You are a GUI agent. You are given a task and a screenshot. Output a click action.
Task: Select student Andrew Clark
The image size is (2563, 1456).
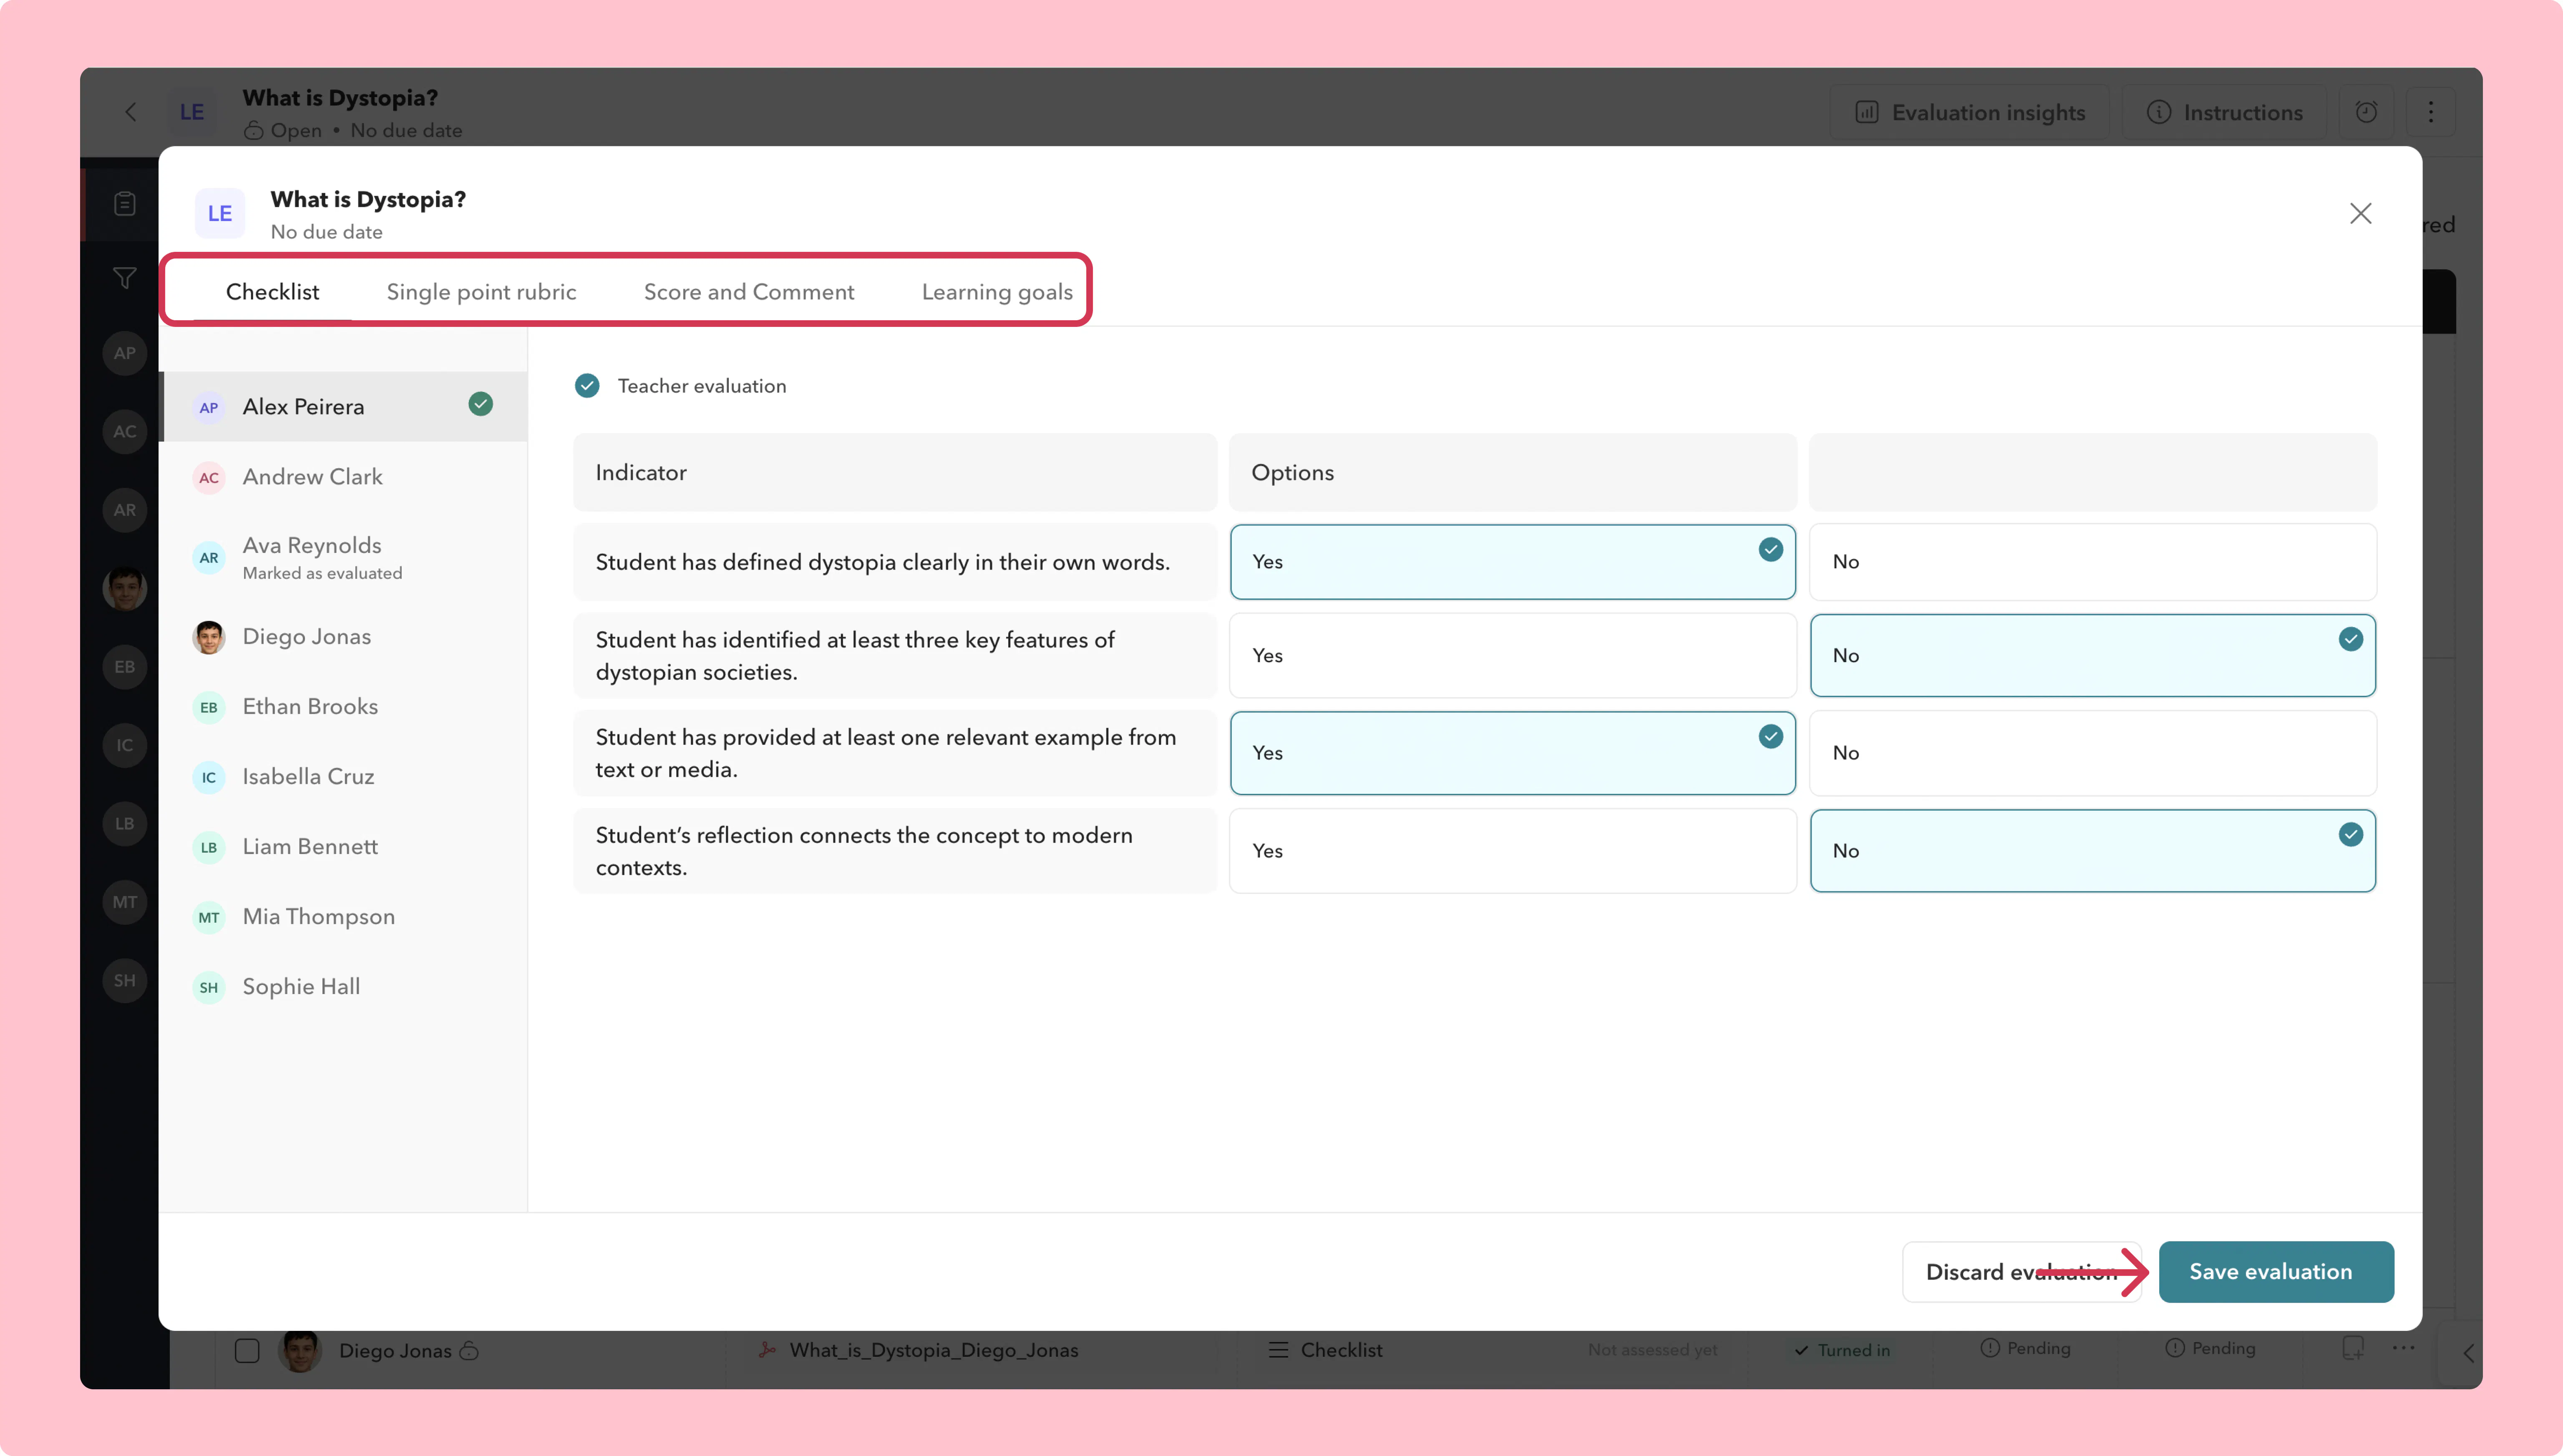(x=343, y=477)
